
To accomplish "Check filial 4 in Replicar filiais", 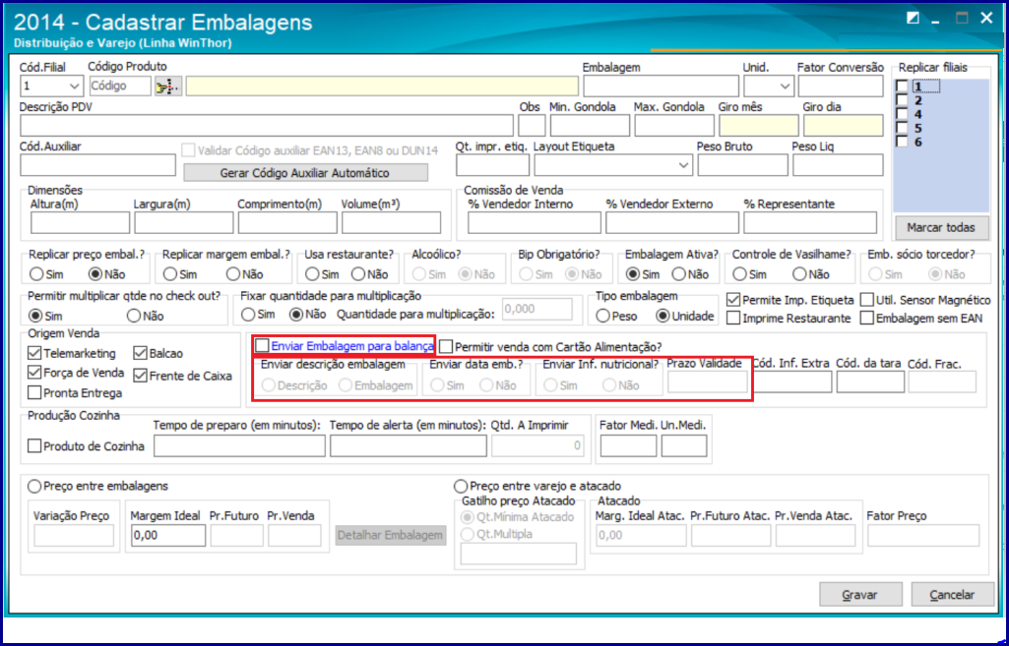I will (902, 114).
